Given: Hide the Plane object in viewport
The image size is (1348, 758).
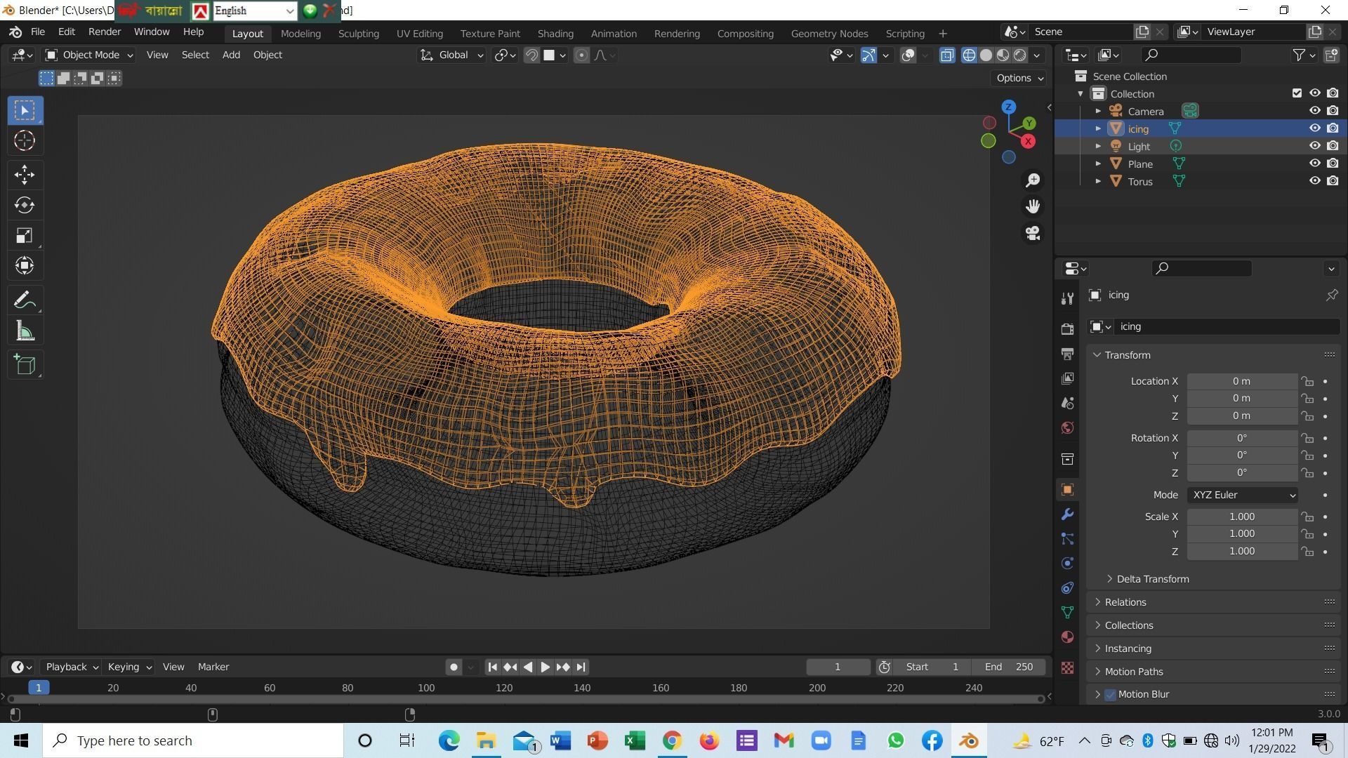Looking at the screenshot, I should pyautogui.click(x=1314, y=164).
